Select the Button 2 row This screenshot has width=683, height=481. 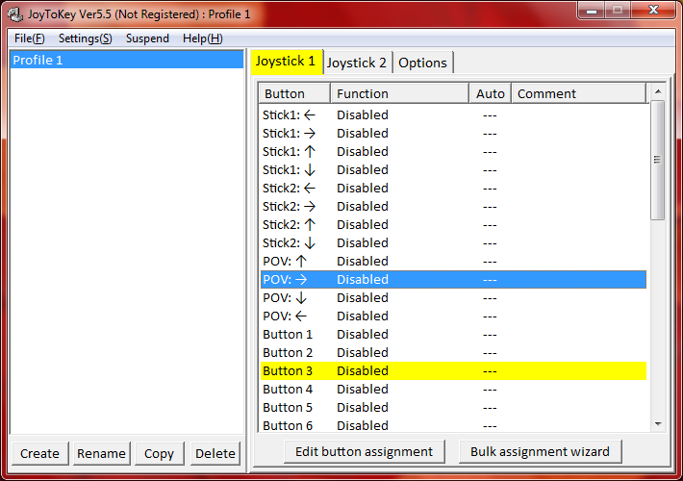pyautogui.click(x=453, y=353)
